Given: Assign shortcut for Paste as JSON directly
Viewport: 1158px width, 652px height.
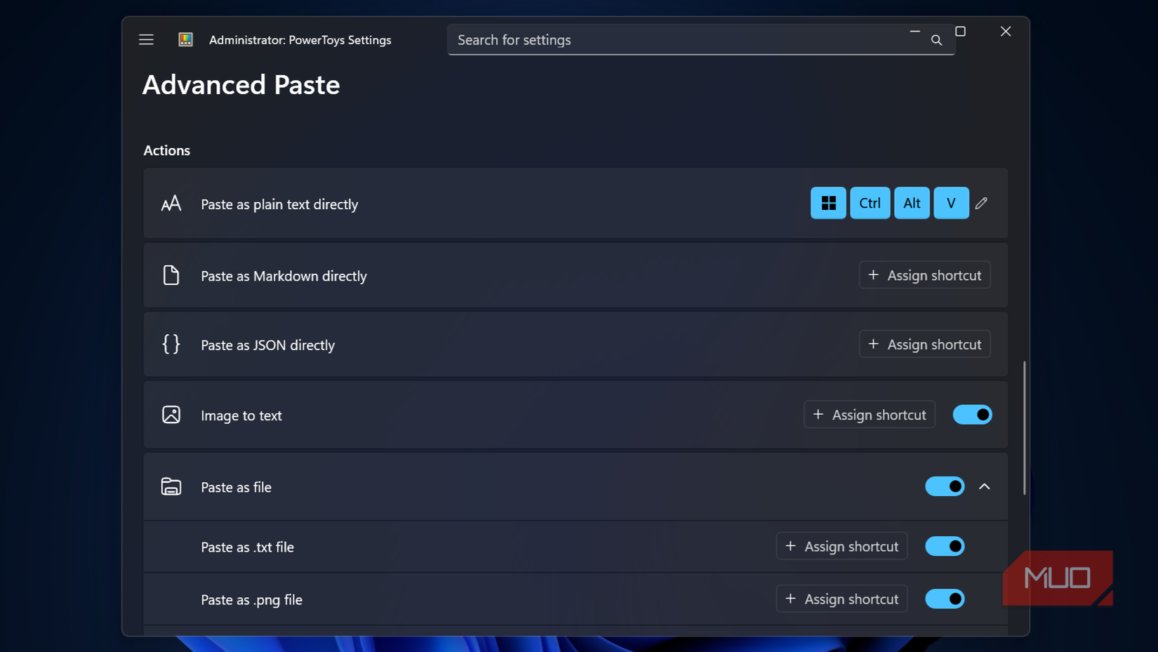Looking at the screenshot, I should click(x=924, y=344).
